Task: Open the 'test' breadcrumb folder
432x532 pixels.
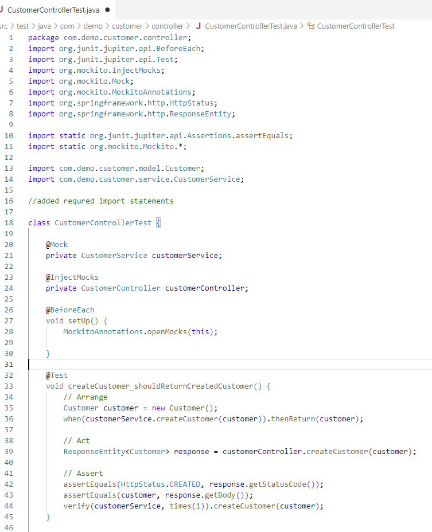Action: [x=23, y=26]
